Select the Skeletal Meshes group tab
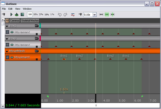This screenshot has width=161, height=109. [30, 20]
